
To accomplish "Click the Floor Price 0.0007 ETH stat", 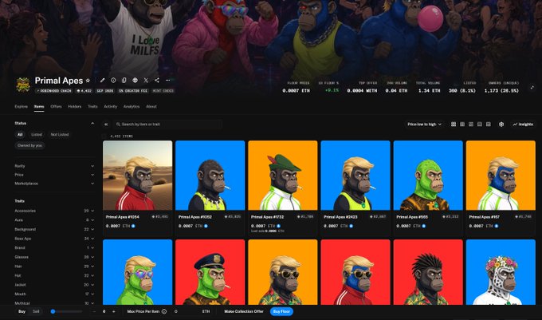I will coord(296,88).
